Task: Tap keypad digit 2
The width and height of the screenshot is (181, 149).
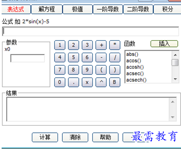Action: click(x=74, y=45)
